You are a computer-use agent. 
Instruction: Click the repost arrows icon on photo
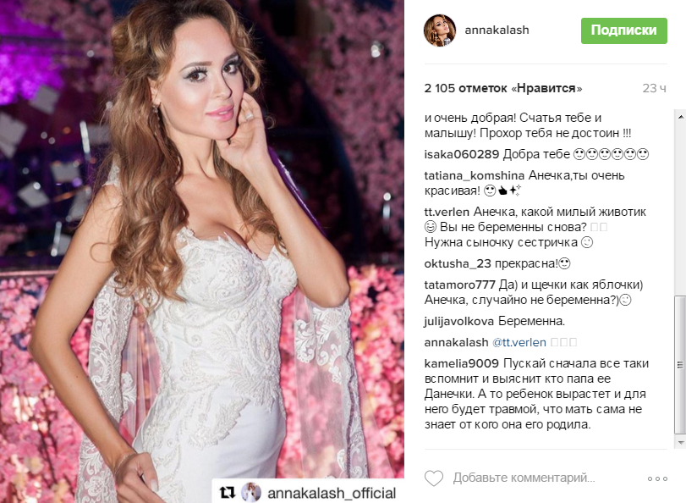coord(228,493)
